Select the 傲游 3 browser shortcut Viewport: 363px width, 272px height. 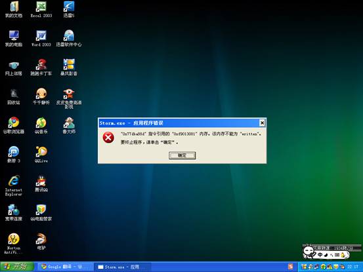click(x=14, y=155)
